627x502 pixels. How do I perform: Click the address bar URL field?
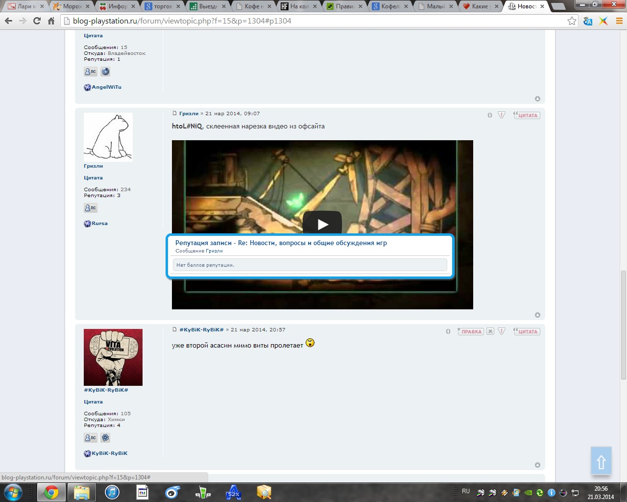pos(313,21)
